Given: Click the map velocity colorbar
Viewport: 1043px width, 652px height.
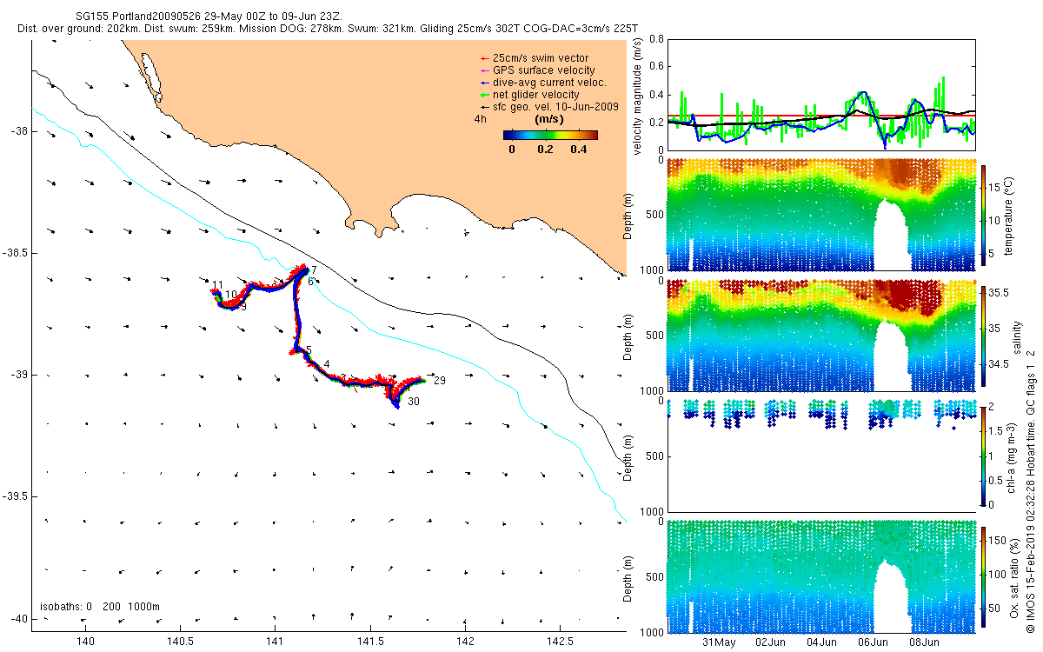Looking at the screenshot, I should click(551, 135).
